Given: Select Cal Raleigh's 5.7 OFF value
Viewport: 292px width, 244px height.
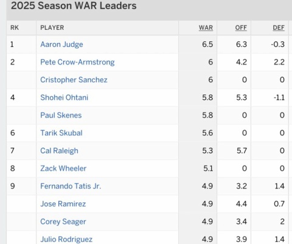Looking at the screenshot, I should pyautogui.click(x=242, y=151).
